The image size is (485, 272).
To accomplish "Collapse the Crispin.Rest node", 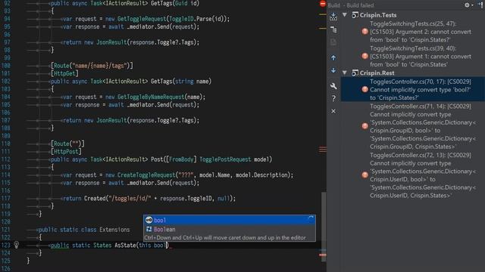I will [x=345, y=73].
